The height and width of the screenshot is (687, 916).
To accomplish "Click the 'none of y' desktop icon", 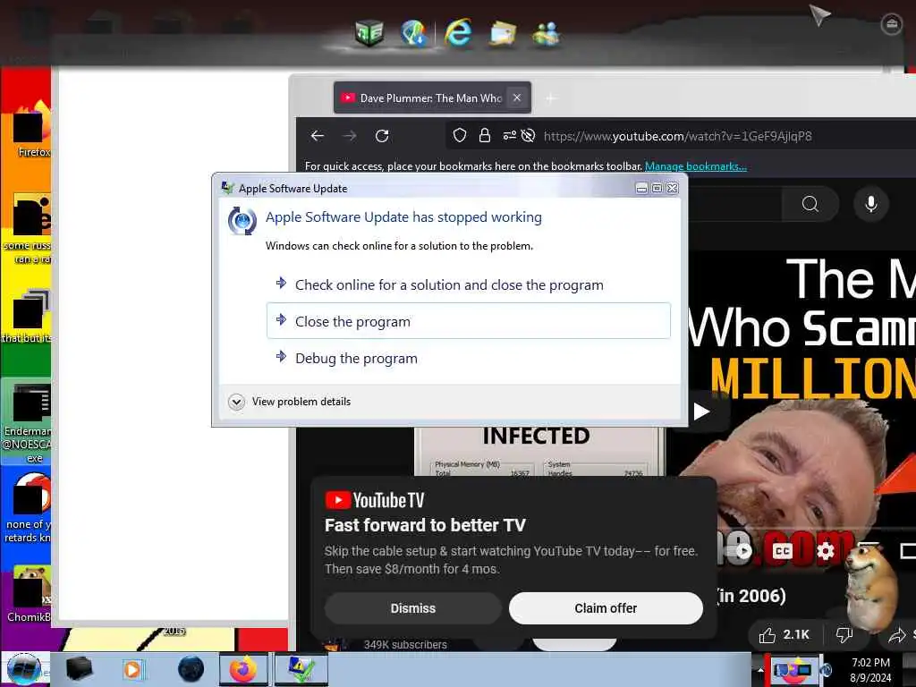I will pos(27,507).
